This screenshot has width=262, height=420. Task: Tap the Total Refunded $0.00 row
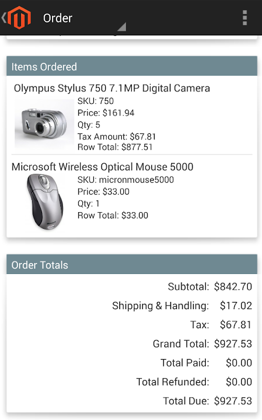click(194, 382)
